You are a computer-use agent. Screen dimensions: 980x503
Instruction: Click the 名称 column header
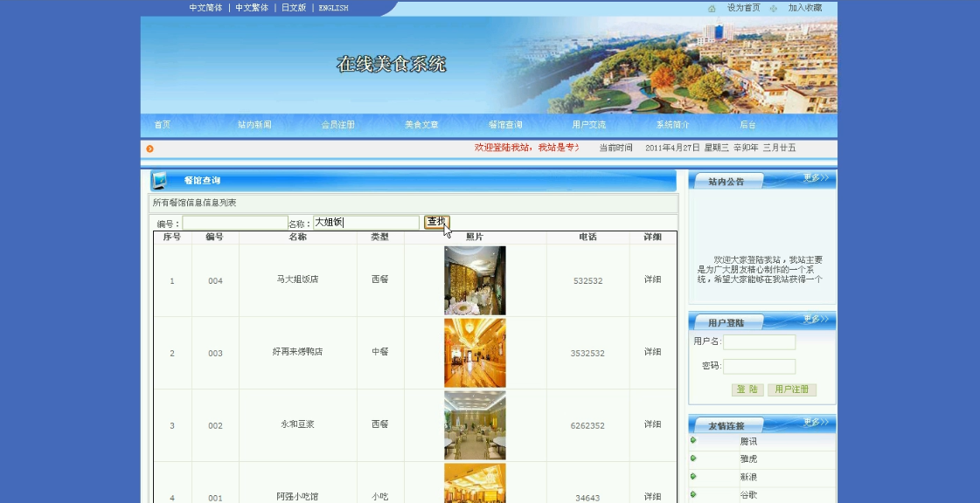point(297,238)
